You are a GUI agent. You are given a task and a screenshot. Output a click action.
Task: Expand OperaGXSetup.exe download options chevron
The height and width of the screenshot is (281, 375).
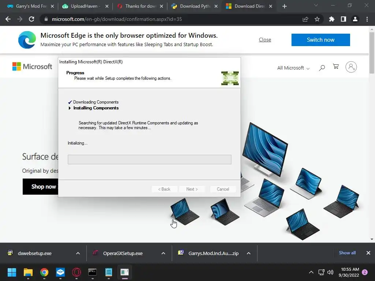click(163, 253)
